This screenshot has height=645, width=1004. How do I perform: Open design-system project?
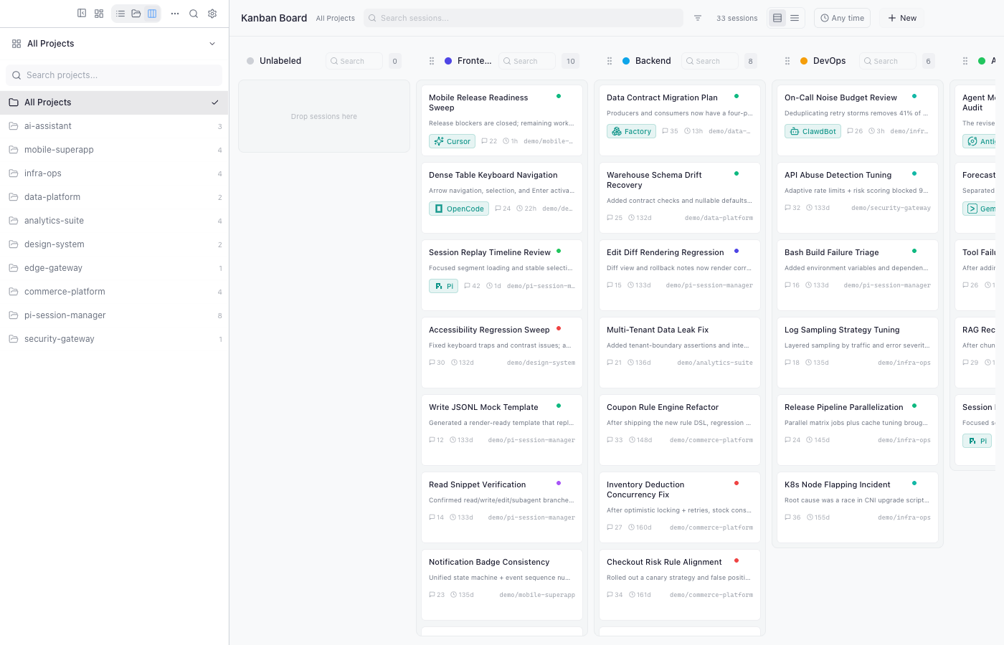tap(114, 244)
